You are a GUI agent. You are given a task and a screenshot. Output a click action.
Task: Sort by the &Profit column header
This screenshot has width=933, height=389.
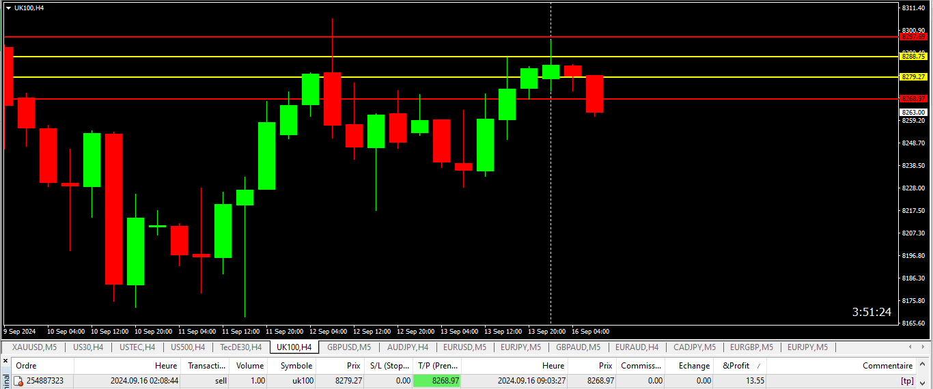click(x=740, y=366)
